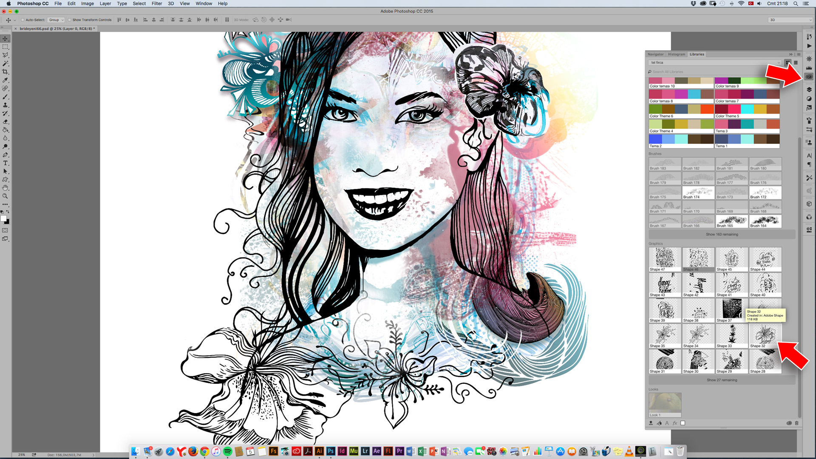Enable the Auto-Select checkbox
This screenshot has height=459, width=816.
23,20
